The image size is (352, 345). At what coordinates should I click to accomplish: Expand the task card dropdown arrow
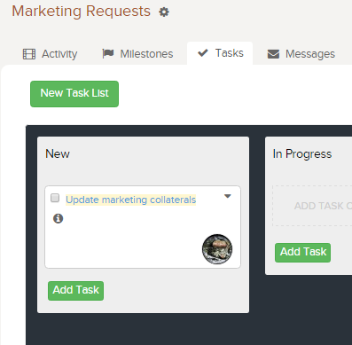click(x=227, y=196)
